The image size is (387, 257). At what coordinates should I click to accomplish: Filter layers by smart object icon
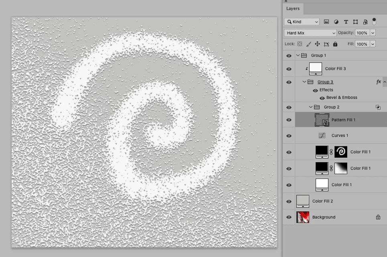[x=365, y=22]
